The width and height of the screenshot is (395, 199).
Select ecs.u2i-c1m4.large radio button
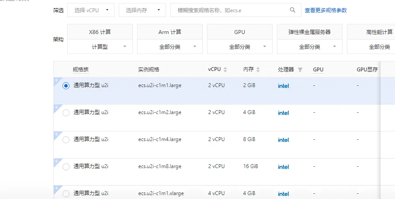(66, 140)
